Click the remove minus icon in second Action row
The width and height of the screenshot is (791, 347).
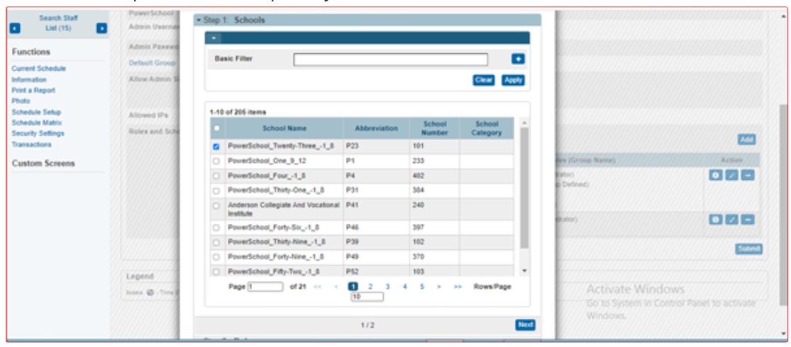747,220
